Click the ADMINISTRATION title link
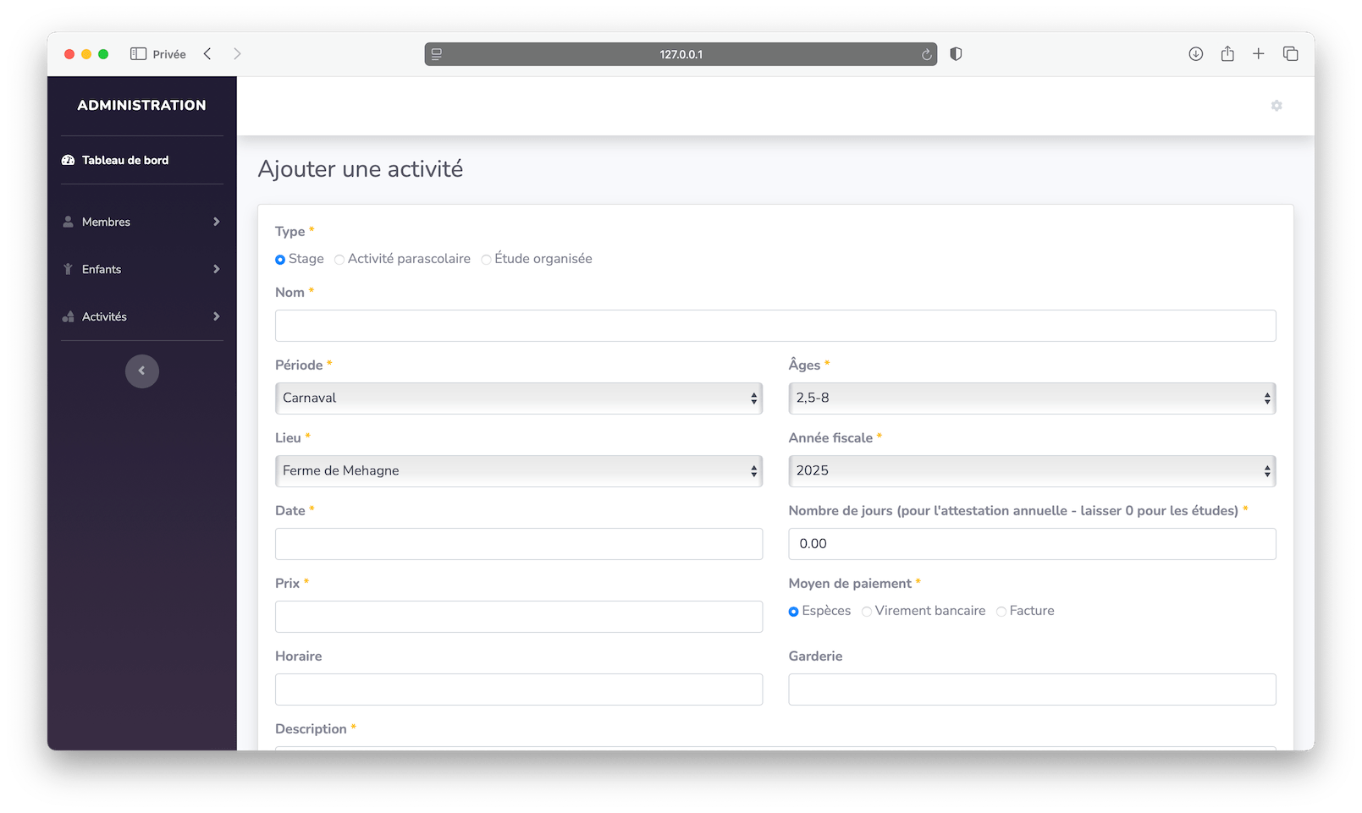 click(142, 106)
